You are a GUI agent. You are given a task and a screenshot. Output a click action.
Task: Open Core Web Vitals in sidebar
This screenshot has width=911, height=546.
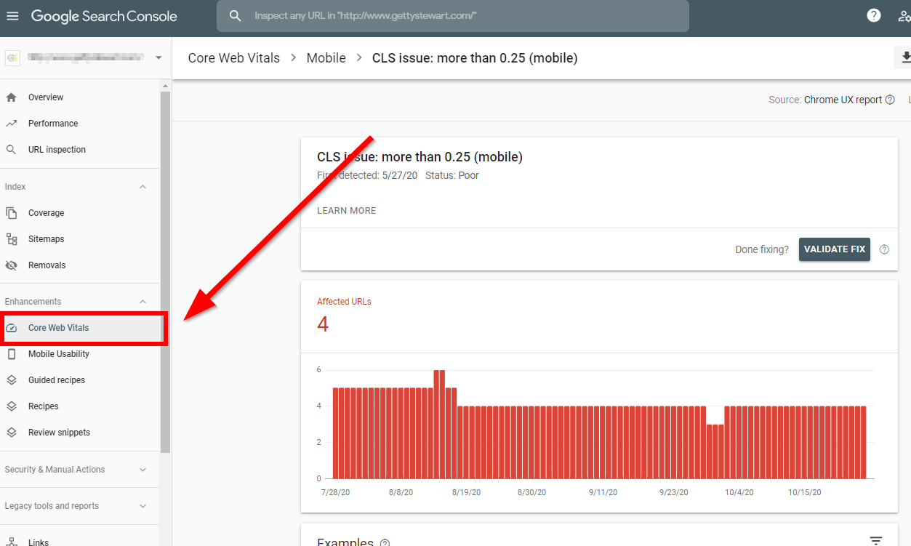click(58, 328)
